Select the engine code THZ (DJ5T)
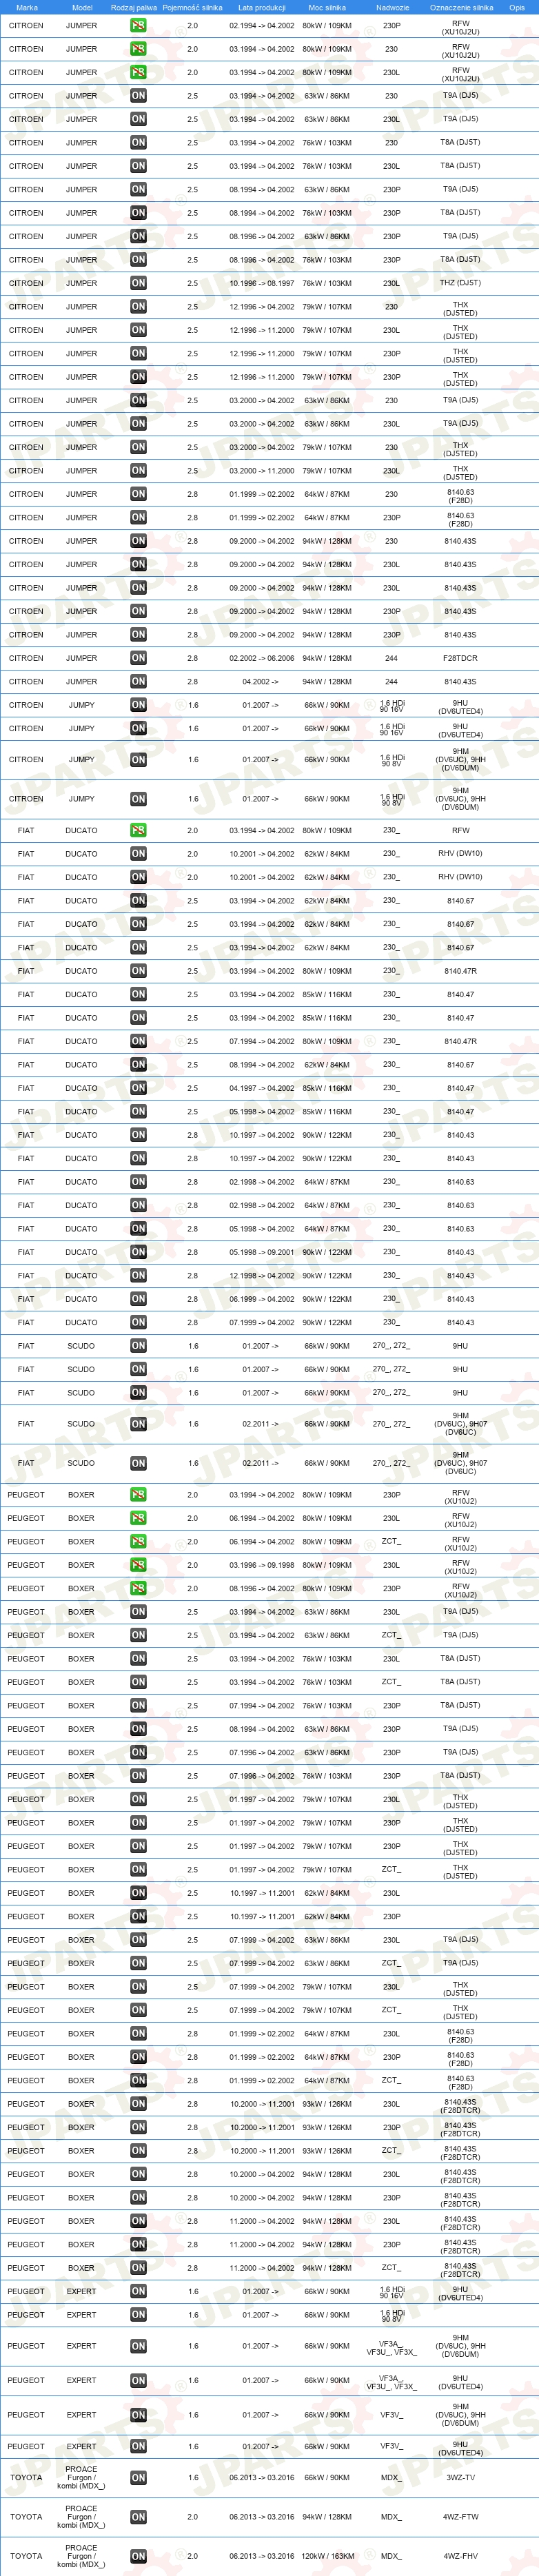This screenshot has width=539, height=2576. click(460, 283)
